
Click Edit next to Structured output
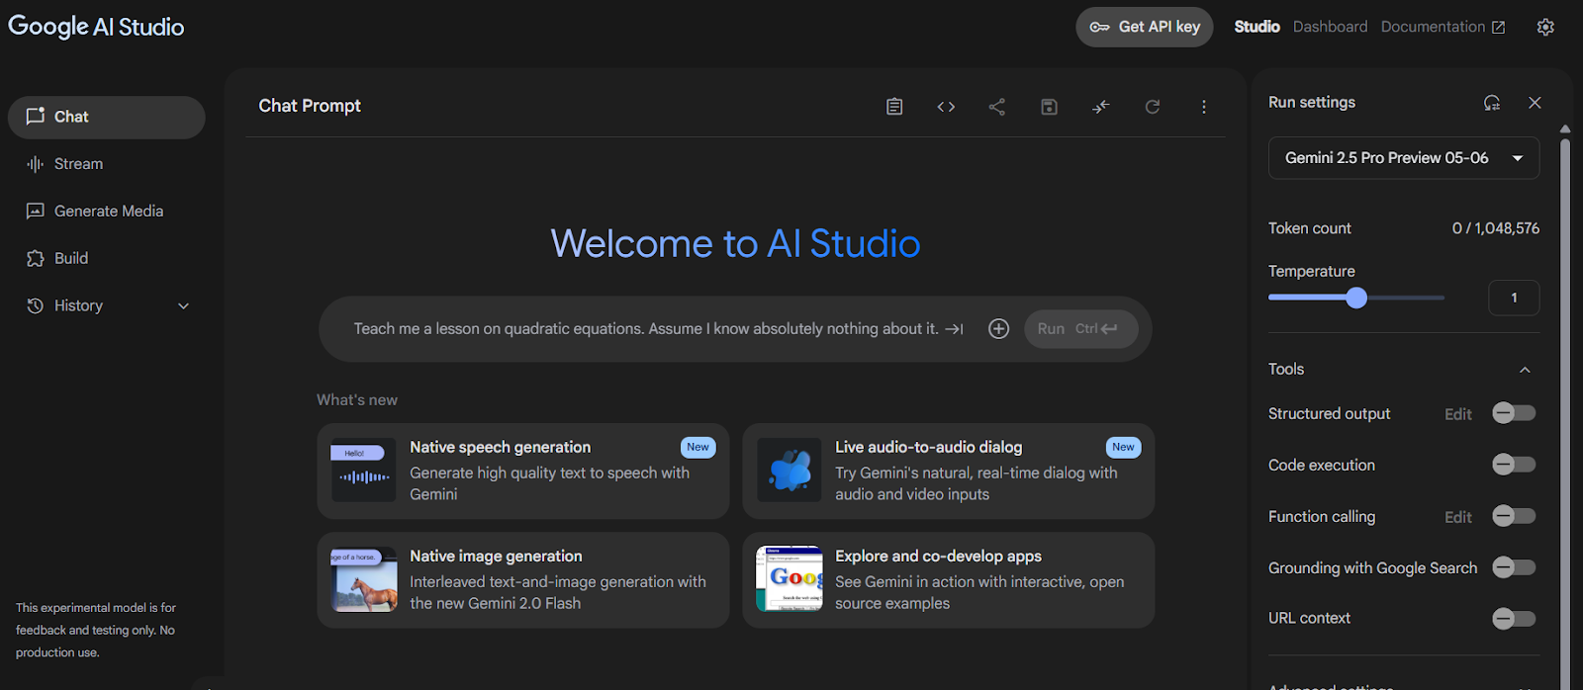point(1458,414)
